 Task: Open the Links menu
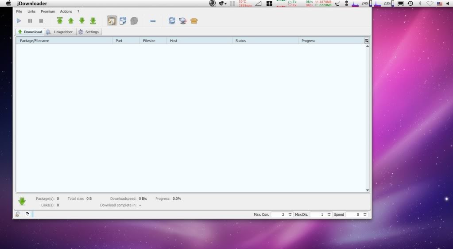click(31, 11)
